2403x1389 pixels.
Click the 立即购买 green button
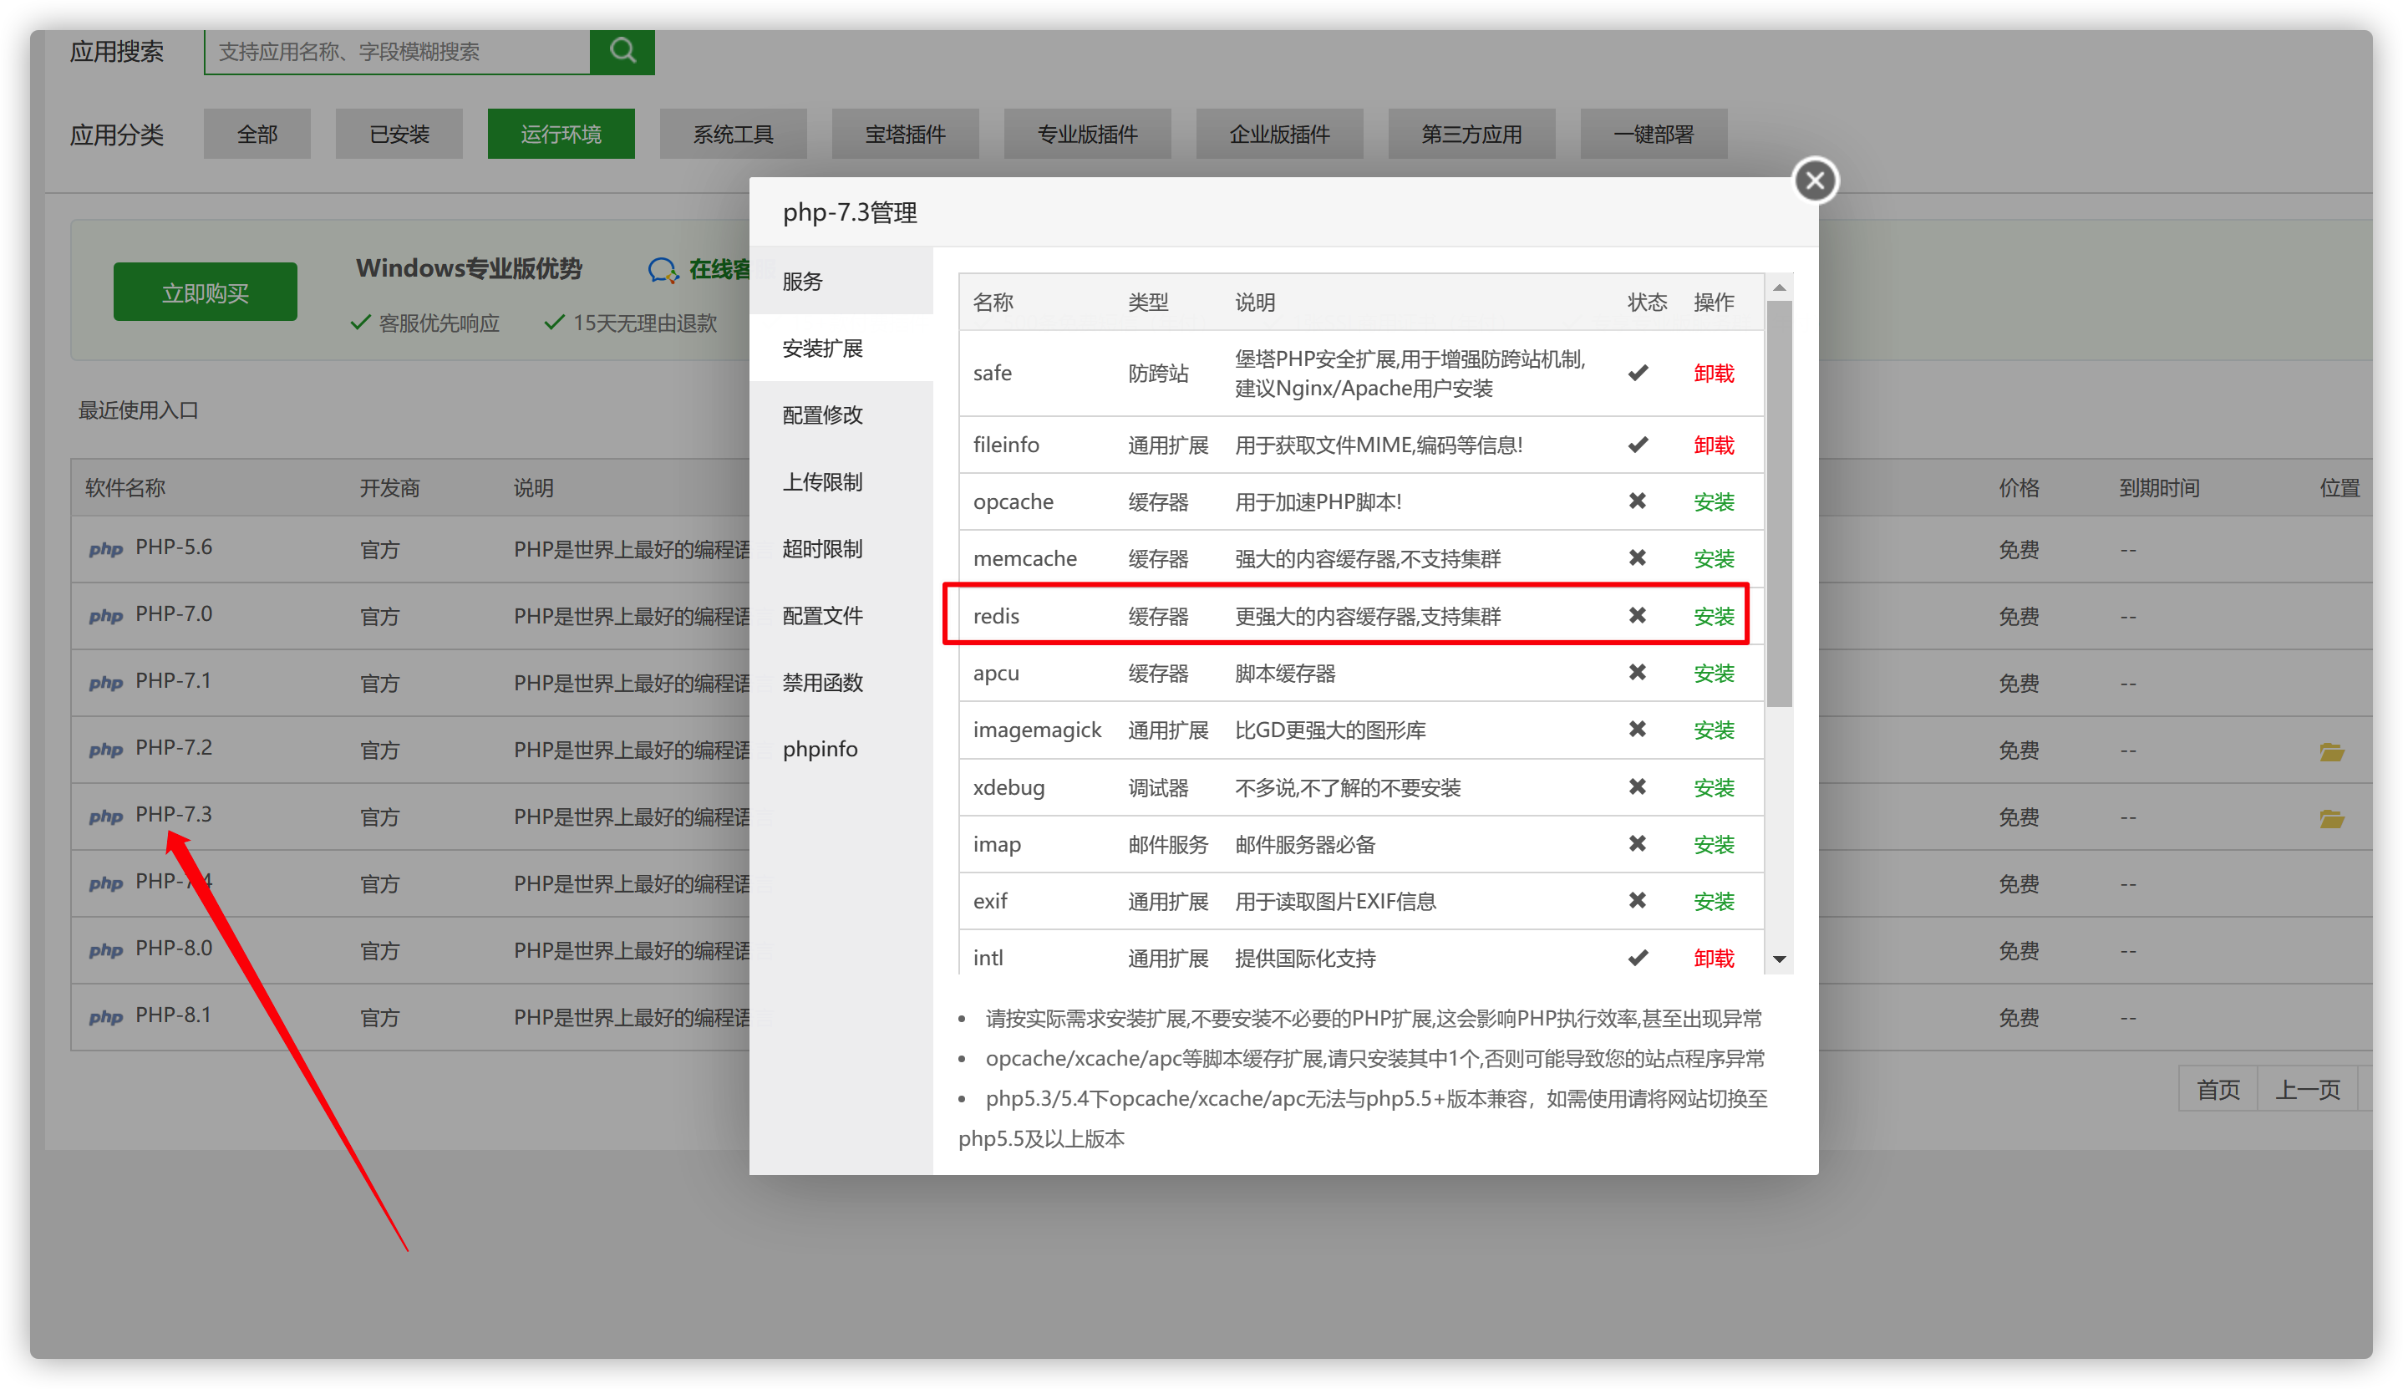tap(205, 293)
